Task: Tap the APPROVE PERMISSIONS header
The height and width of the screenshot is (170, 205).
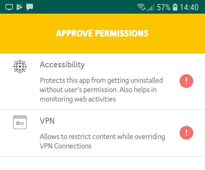Action: pyautogui.click(x=102, y=33)
